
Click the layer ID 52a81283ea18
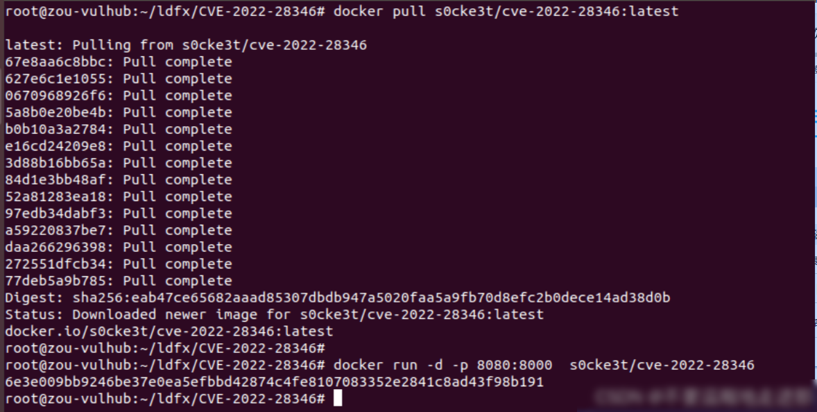(58, 197)
